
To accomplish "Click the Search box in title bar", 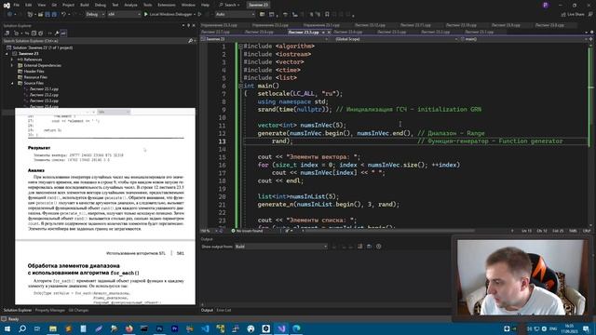I will coord(230,5).
